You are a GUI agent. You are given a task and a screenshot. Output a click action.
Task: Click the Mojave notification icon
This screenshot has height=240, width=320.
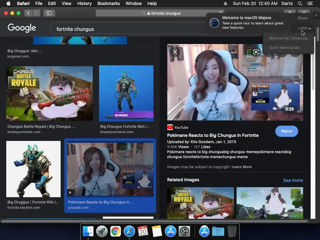pyautogui.click(x=214, y=22)
